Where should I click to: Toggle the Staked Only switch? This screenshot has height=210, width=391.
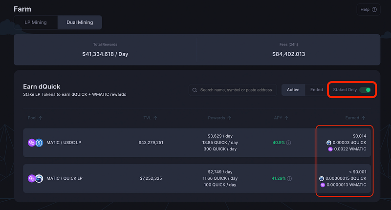coord(365,90)
